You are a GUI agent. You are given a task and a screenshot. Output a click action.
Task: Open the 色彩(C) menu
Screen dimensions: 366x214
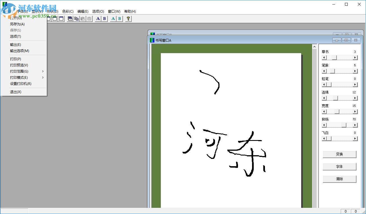pos(67,11)
